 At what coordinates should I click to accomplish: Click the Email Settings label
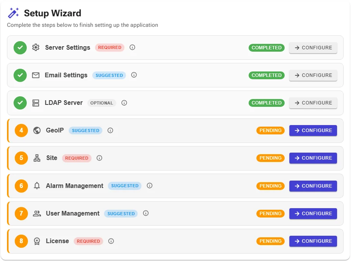(x=66, y=75)
